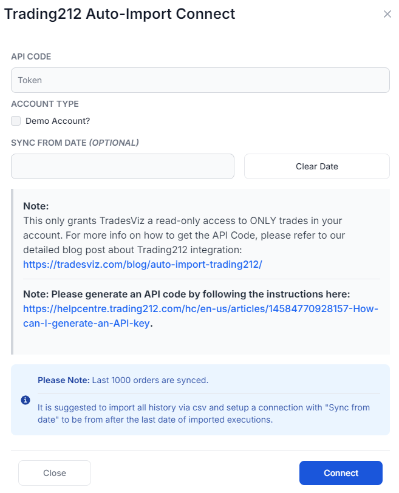This screenshot has width=399, height=493.
Task: Click the read-only access note paragraph
Action: pyautogui.click(x=184, y=235)
